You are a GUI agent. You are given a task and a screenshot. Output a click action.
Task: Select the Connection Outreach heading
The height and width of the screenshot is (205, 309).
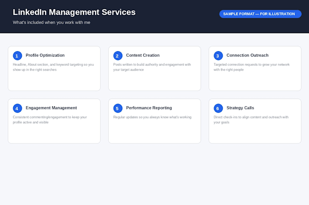[248, 55]
